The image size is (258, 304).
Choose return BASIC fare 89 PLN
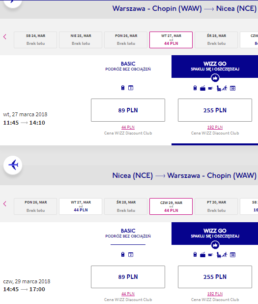pyautogui.click(x=128, y=277)
